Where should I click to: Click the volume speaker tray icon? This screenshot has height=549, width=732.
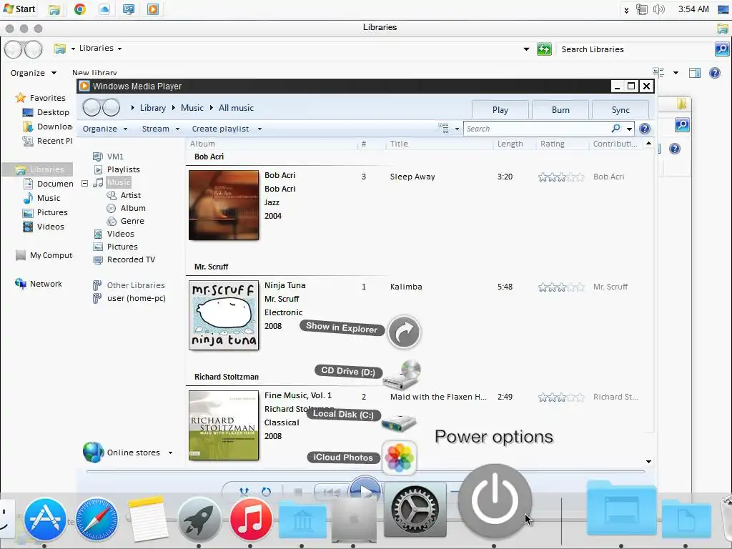pos(658,9)
